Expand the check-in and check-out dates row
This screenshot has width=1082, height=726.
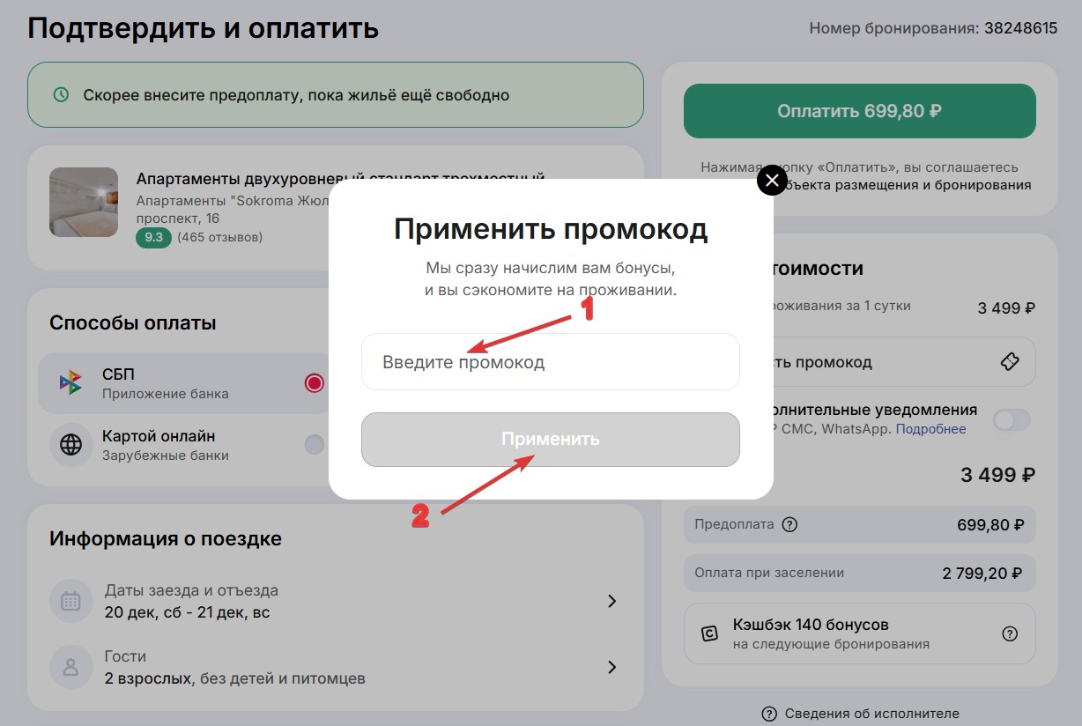[611, 601]
